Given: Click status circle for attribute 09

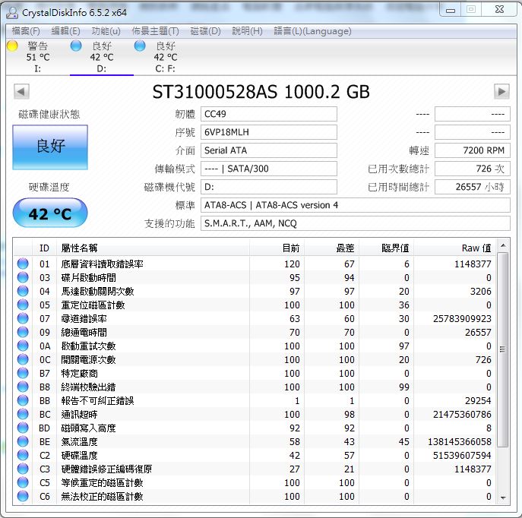Looking at the screenshot, I should (x=23, y=332).
